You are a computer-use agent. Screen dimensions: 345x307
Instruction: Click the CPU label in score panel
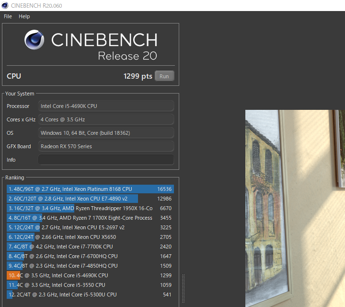[14, 76]
